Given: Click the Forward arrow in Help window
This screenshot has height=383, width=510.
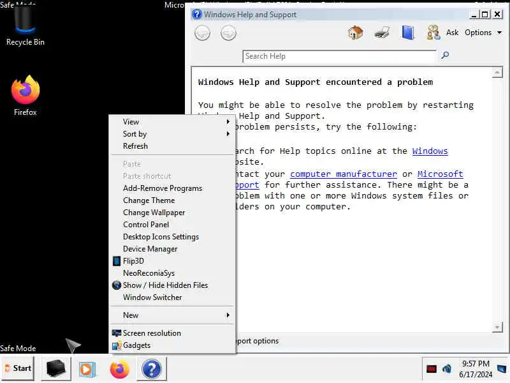Looking at the screenshot, I should click(x=228, y=33).
